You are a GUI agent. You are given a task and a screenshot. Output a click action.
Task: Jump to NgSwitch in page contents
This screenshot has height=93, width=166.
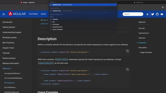click(142, 22)
